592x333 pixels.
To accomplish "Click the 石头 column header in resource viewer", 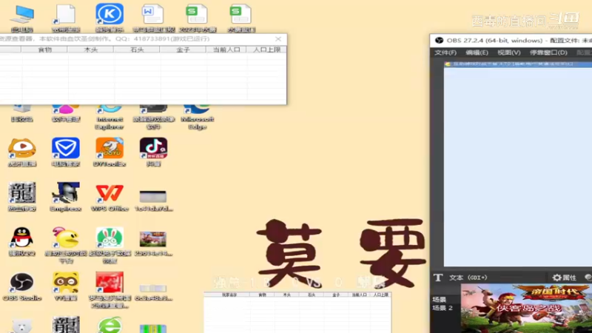I will pyautogui.click(x=137, y=50).
